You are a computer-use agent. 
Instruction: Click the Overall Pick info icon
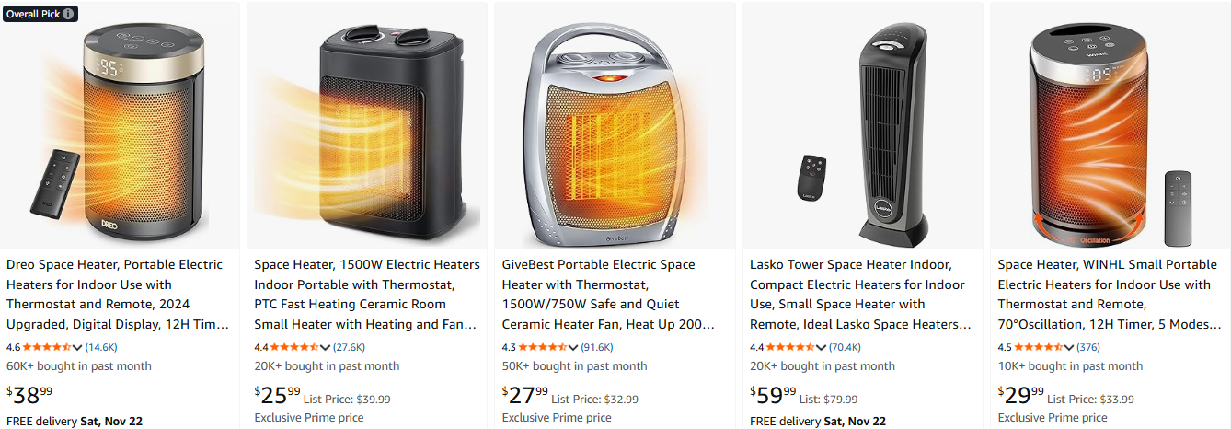pyautogui.click(x=70, y=14)
